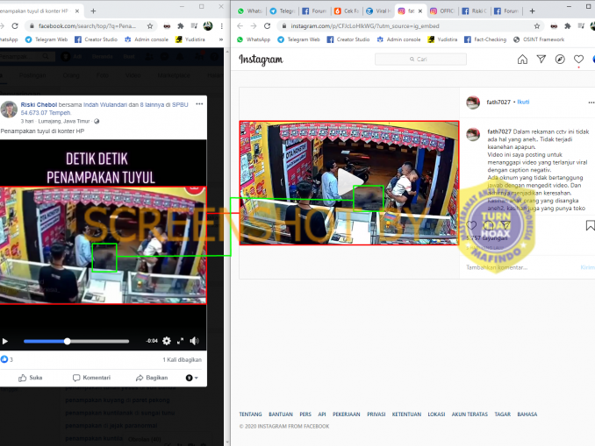Open Chrome menu in Facebook window

point(222,25)
